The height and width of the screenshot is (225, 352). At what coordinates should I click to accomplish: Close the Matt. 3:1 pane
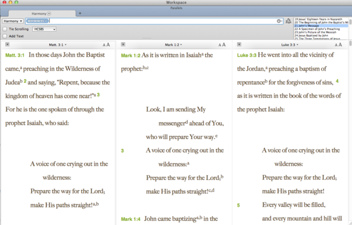tap(8, 44)
